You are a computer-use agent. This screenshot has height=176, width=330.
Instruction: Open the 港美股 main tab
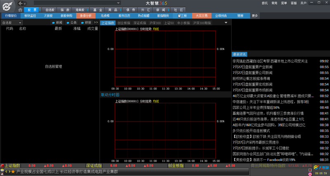[80, 10]
